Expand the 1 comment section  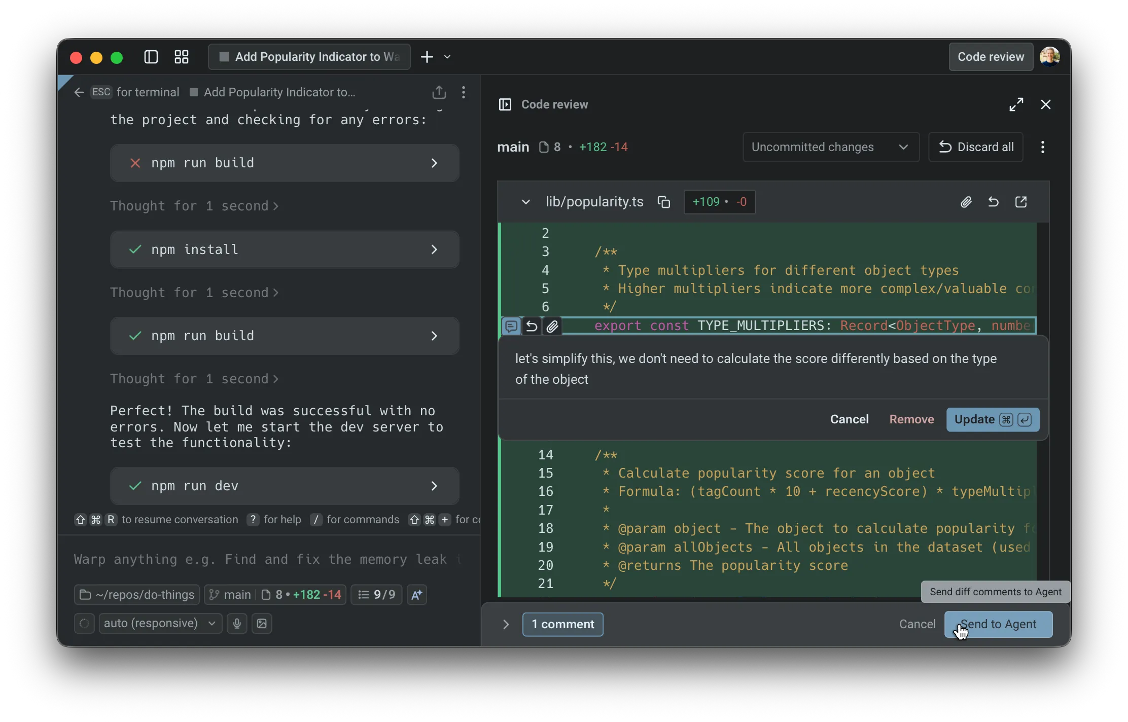click(505, 624)
